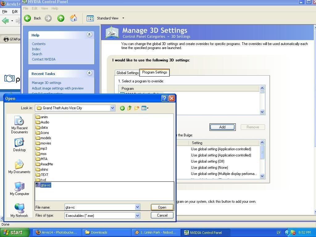Screen dimensions: 316x237
Task: Click the Up One Level folder icon
Action: click(x=129, y=108)
